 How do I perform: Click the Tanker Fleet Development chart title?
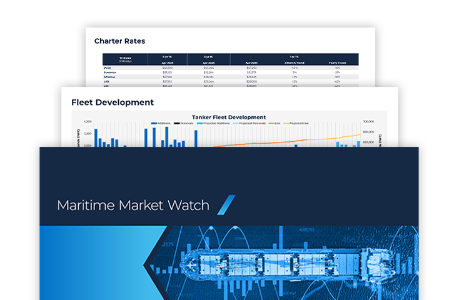click(229, 117)
